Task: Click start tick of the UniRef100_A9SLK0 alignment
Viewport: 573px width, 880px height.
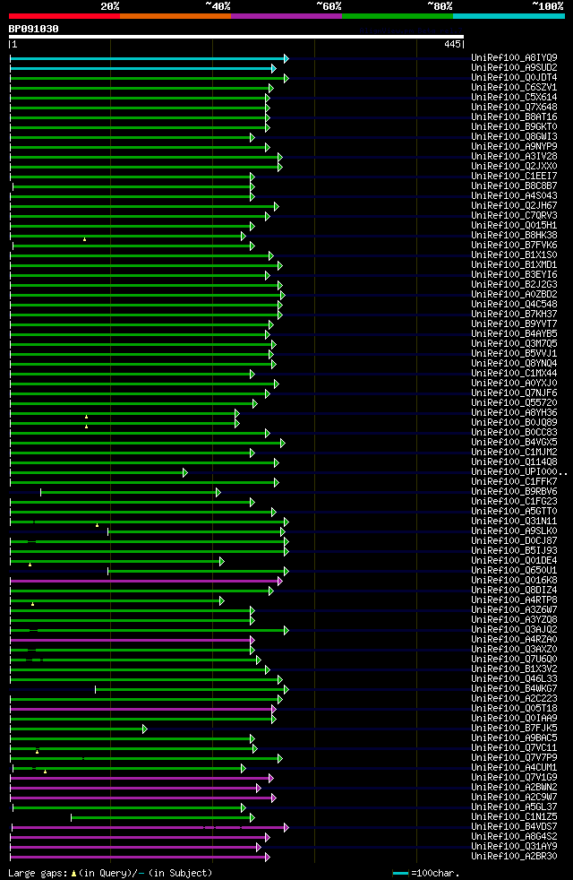Action: [x=108, y=532]
